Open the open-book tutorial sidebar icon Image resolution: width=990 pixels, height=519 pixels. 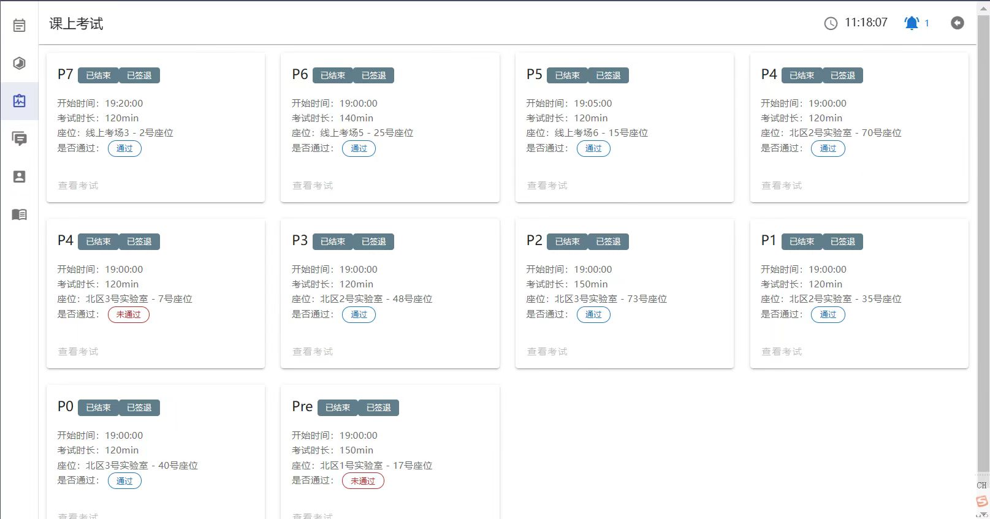pyautogui.click(x=19, y=214)
